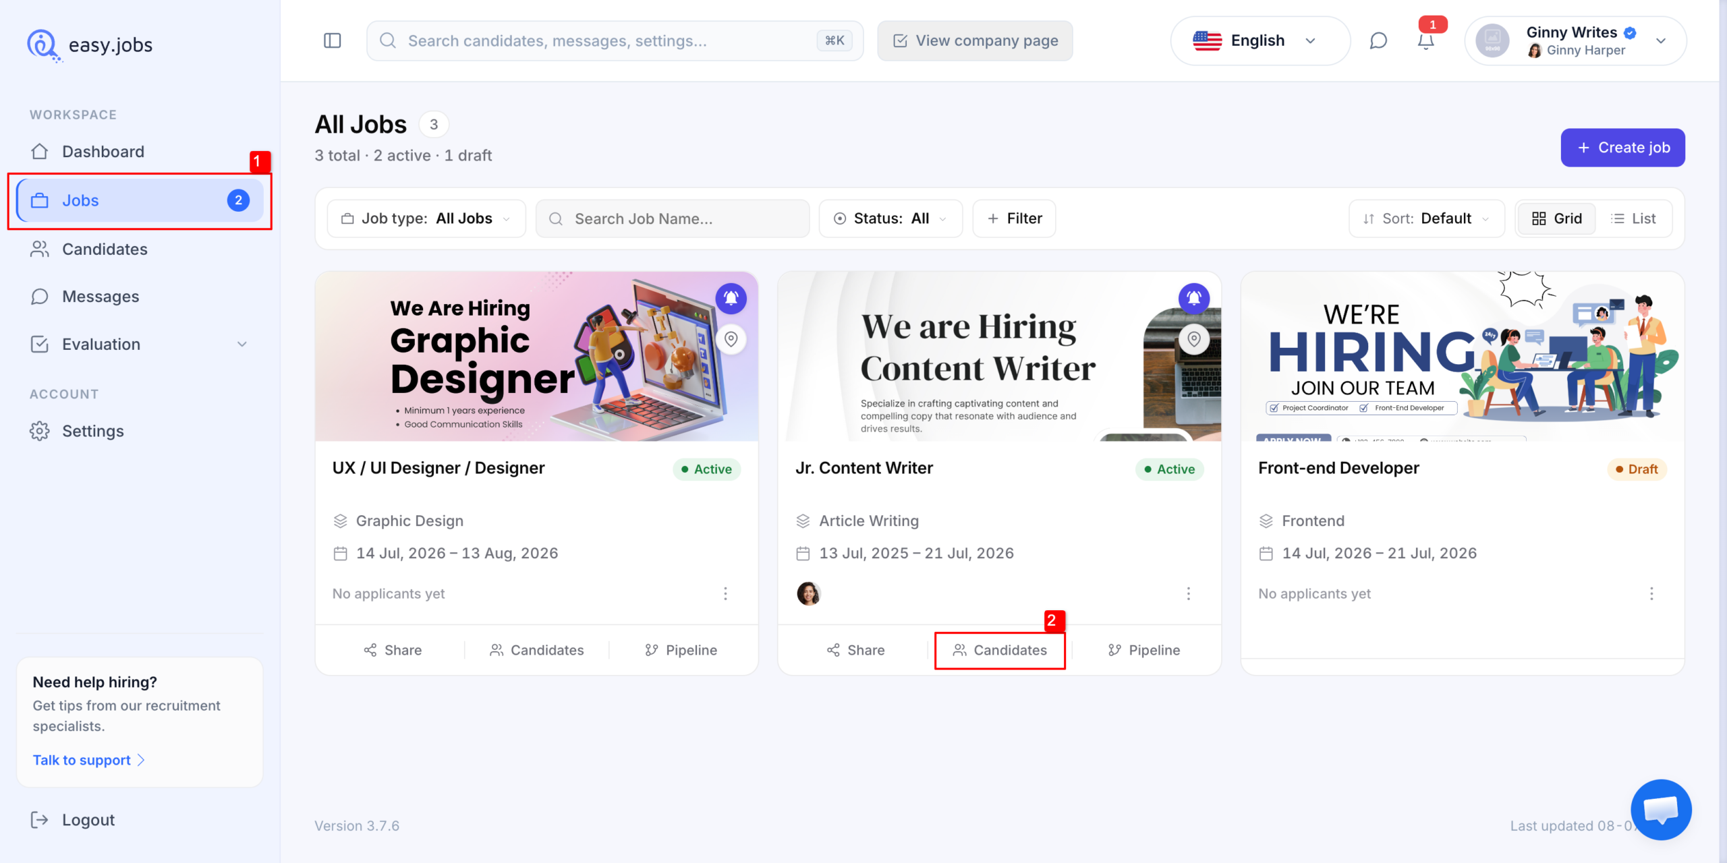This screenshot has width=1727, height=863.
Task: Switch to List view
Action: [1633, 218]
